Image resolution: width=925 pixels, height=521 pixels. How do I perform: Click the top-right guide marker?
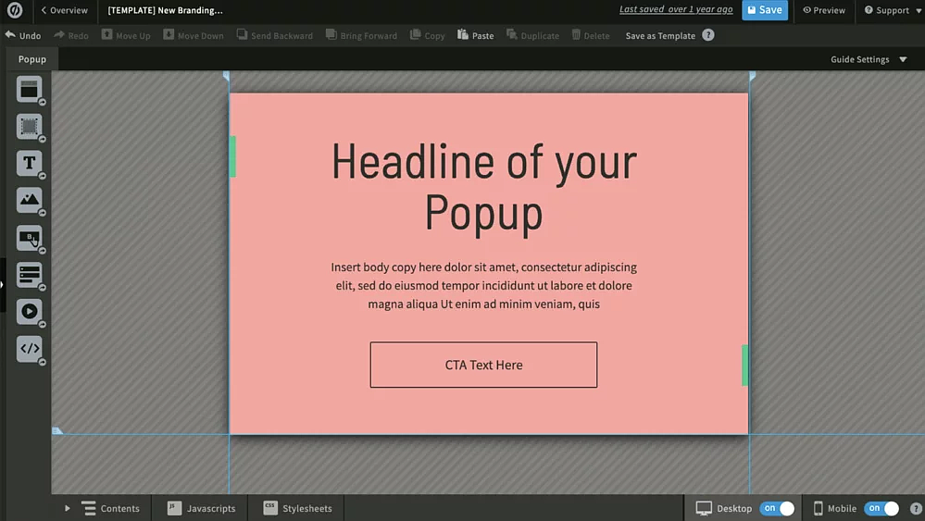click(x=752, y=76)
